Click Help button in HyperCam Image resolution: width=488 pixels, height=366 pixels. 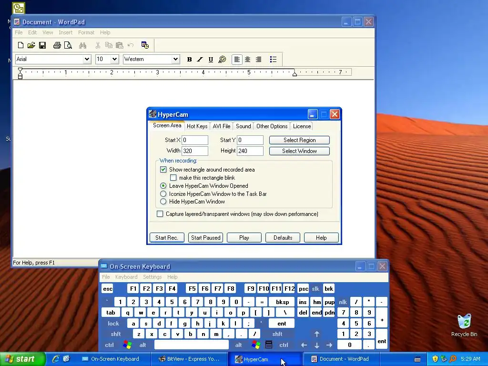[321, 237]
